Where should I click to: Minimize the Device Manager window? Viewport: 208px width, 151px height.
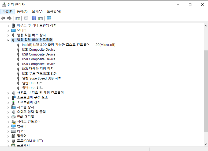(178, 5)
